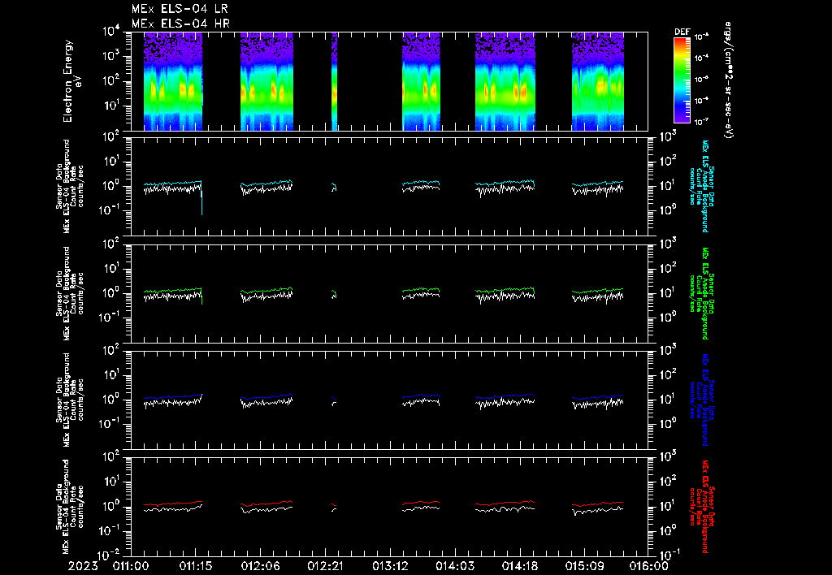Viewport: 832px width, 575px height.
Task: Click the "MEx ELS-04 HR" title text
Action: click(x=180, y=24)
